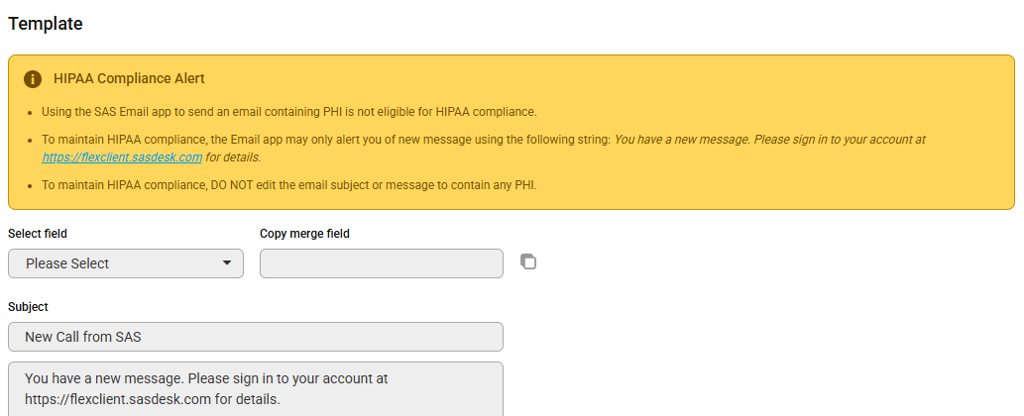The image size is (1024, 416).
Task: Click the bullet saying DO NOT edit the email subject
Action: (x=289, y=185)
